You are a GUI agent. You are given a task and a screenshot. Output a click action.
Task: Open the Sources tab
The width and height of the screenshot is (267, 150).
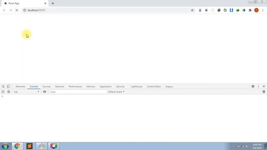(x=46, y=86)
